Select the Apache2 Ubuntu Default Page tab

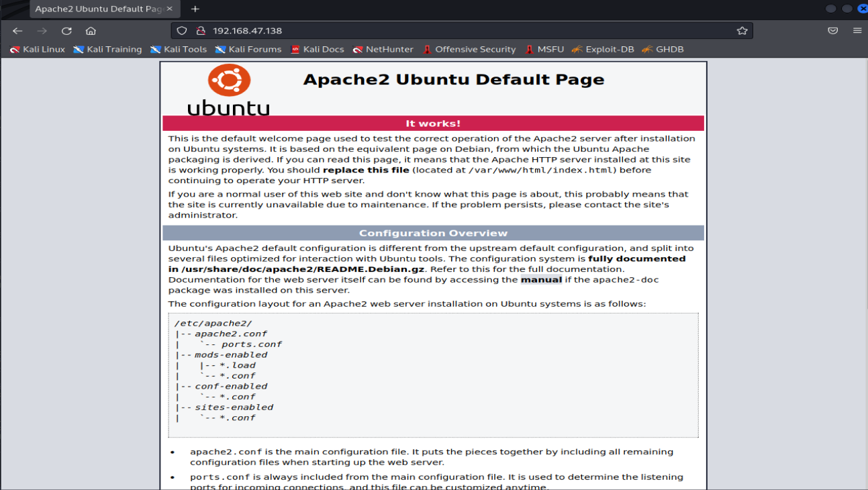point(103,9)
